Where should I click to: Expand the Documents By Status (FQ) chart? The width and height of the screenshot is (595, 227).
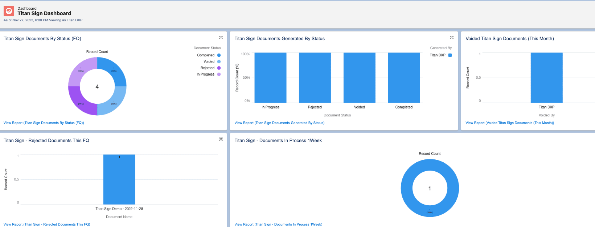click(x=221, y=38)
